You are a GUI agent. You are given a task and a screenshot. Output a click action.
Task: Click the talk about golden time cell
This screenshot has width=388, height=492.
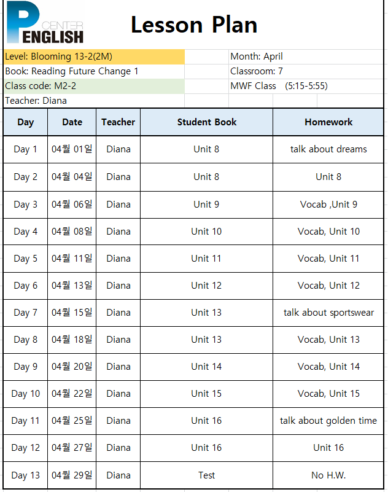pos(328,421)
